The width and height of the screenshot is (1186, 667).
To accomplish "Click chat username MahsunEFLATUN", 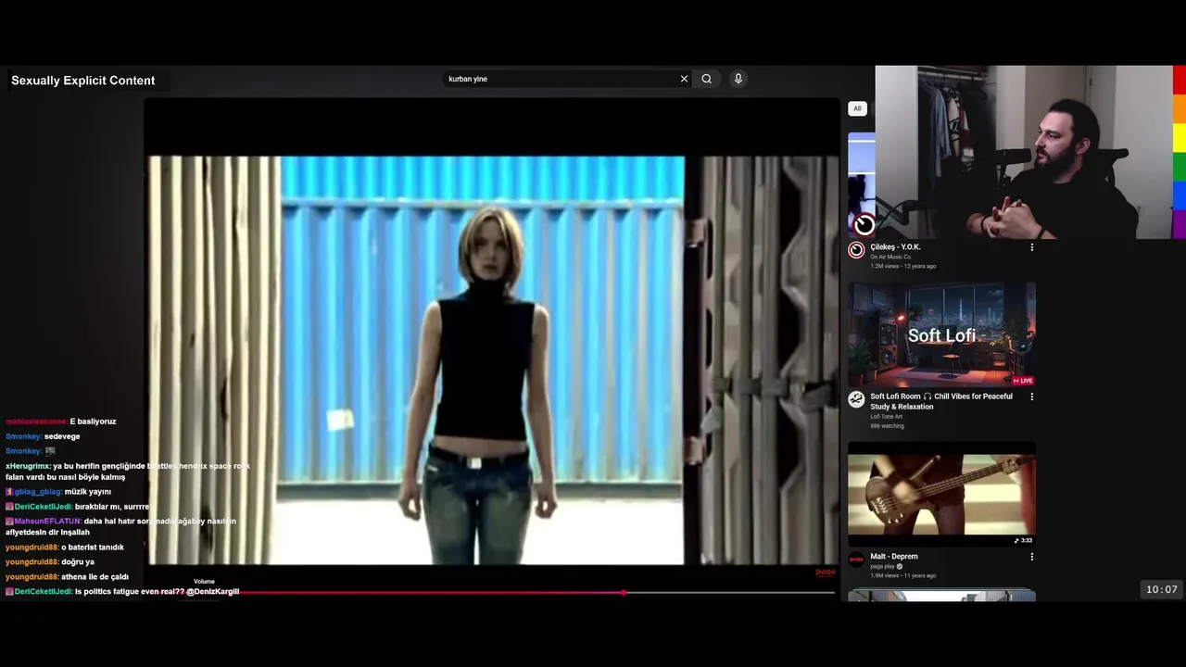I will [x=48, y=522].
